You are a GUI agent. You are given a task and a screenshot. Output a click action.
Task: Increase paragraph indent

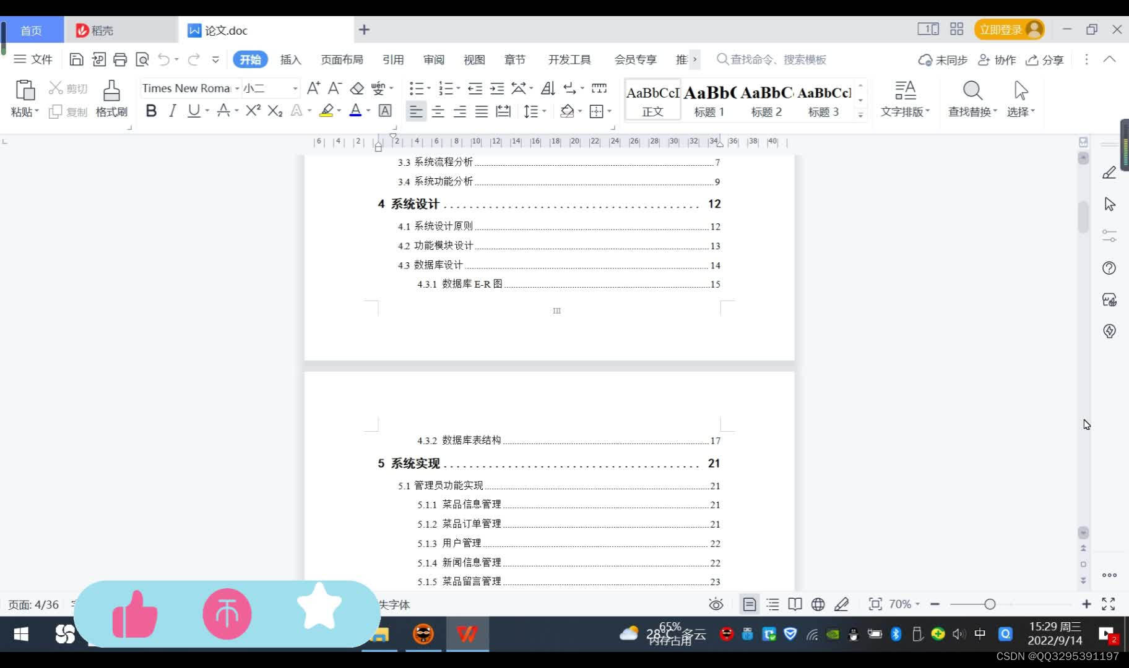pos(497,88)
